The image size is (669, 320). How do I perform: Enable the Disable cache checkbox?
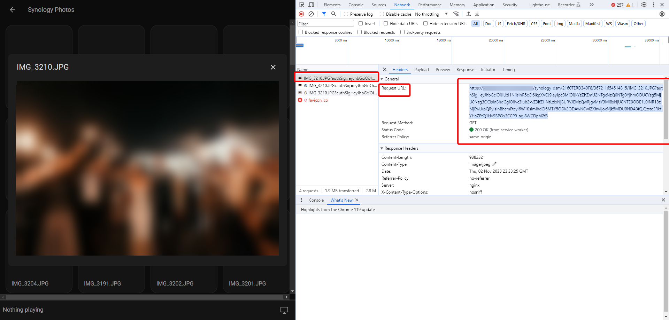tap(382, 14)
